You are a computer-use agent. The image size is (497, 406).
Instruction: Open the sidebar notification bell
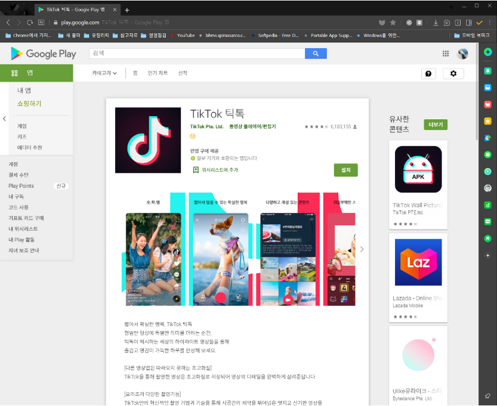488,70
